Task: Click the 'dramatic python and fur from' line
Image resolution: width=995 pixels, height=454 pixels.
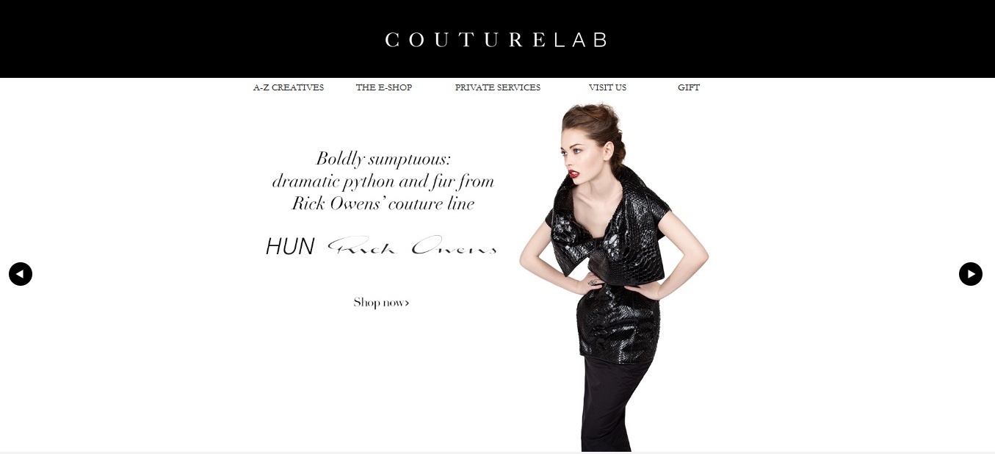Action: (x=383, y=181)
